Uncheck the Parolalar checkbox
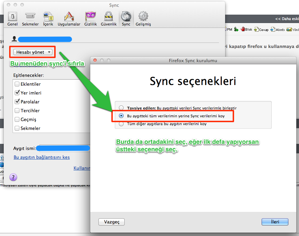Viewport: 299px width, 236px height. click(17, 102)
